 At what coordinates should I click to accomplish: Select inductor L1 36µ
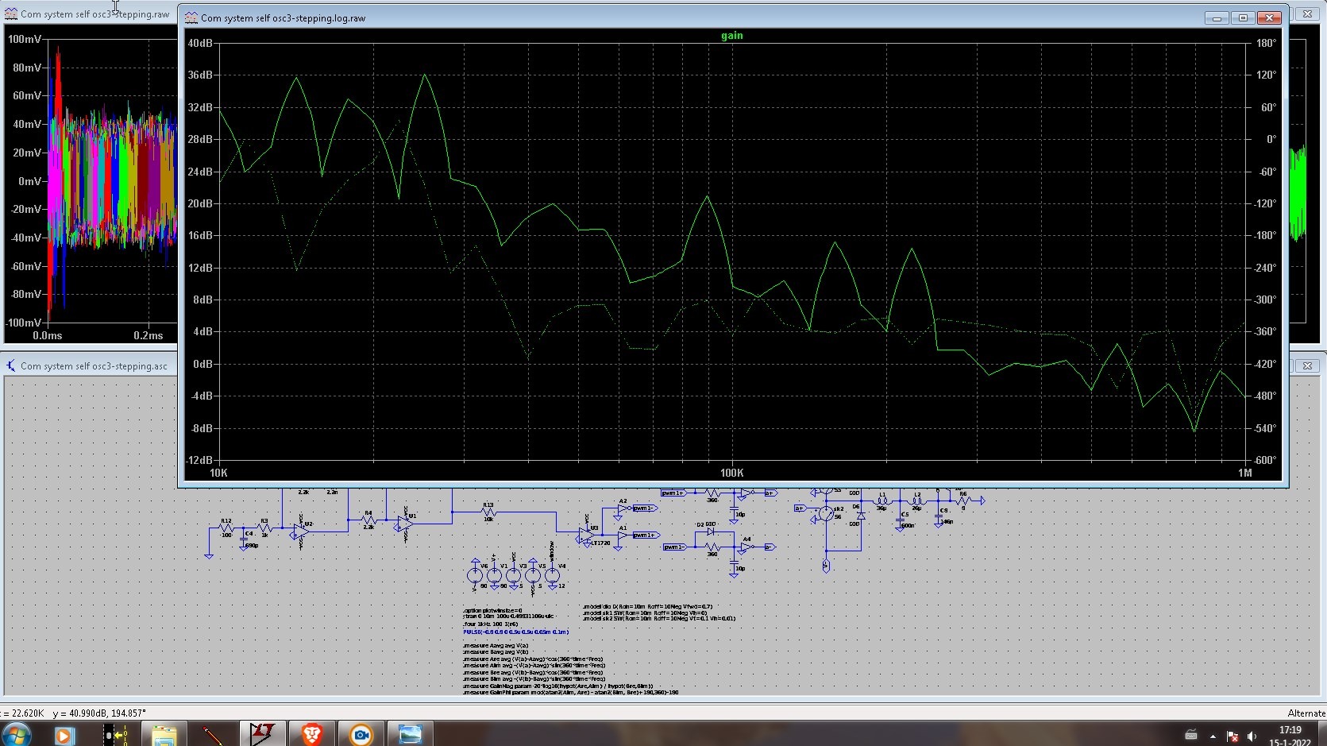click(x=881, y=501)
